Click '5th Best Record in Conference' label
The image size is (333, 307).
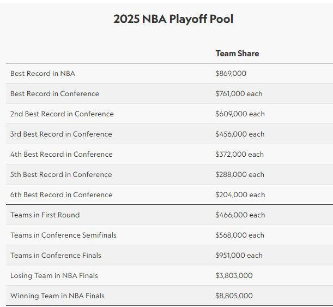(61, 175)
